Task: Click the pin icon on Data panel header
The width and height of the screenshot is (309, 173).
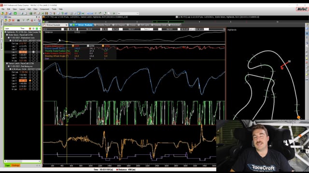Action: click(37, 17)
